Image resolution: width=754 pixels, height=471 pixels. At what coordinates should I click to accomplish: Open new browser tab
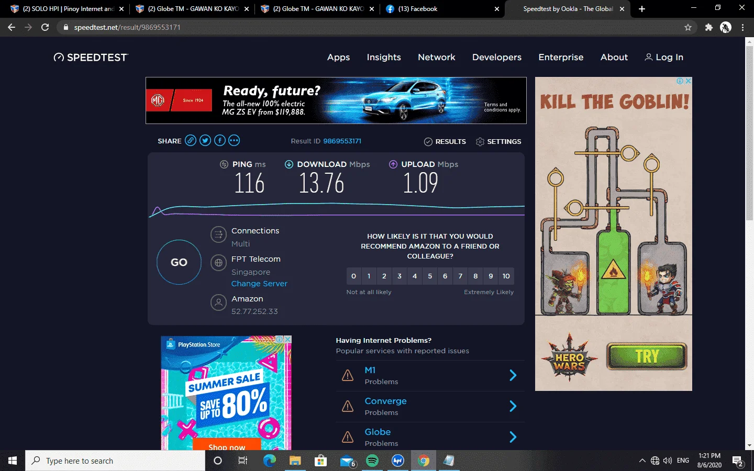[642, 9]
